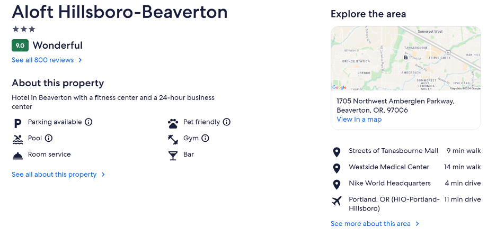Click the info icon beside Pool
This screenshot has width=496, height=237.
coord(48,138)
